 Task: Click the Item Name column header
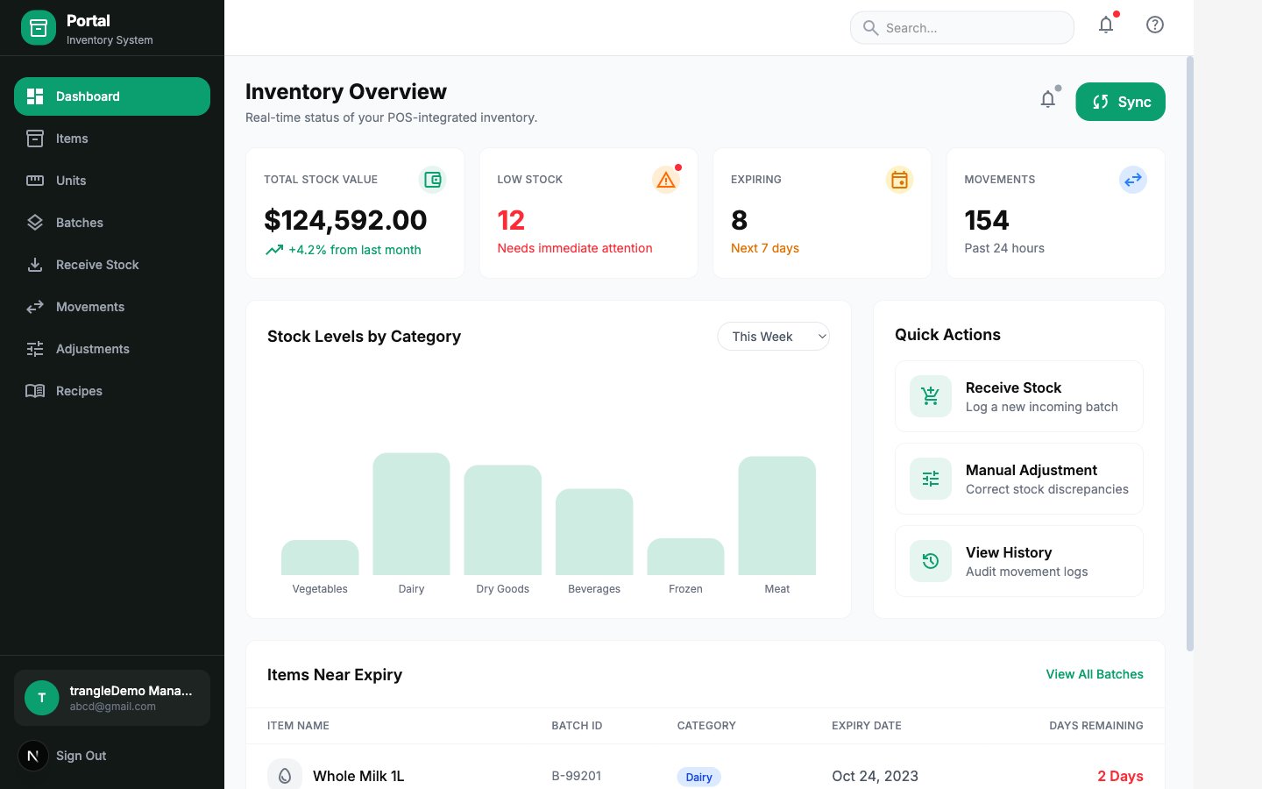pyautogui.click(x=298, y=726)
